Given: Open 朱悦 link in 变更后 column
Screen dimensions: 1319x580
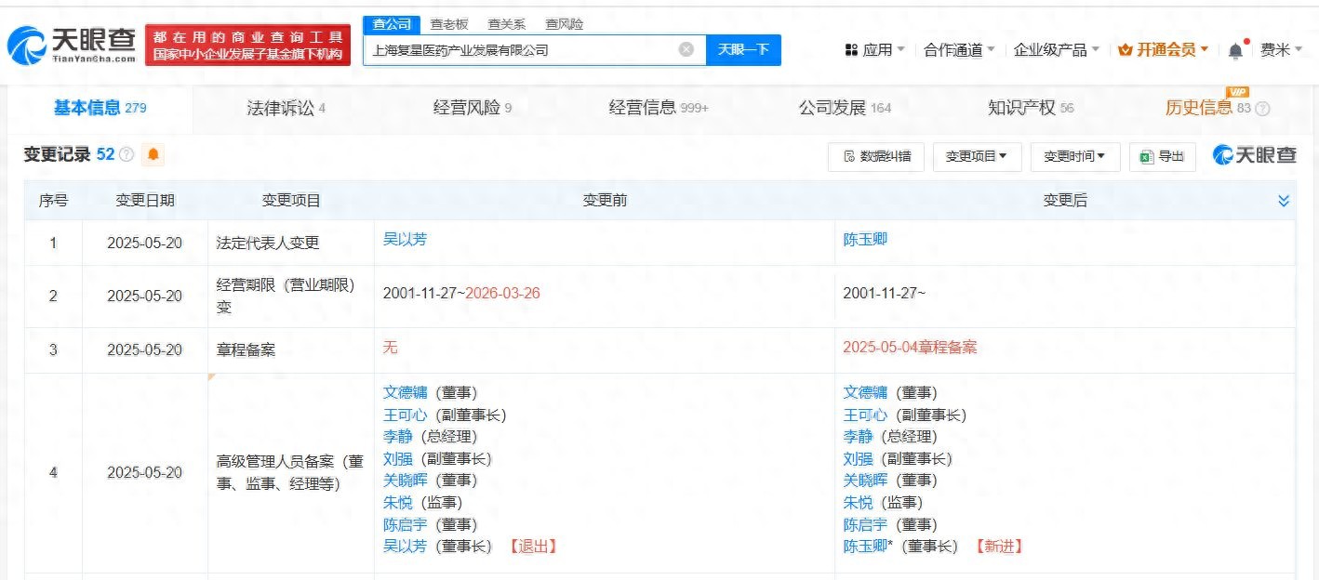Looking at the screenshot, I should (858, 502).
